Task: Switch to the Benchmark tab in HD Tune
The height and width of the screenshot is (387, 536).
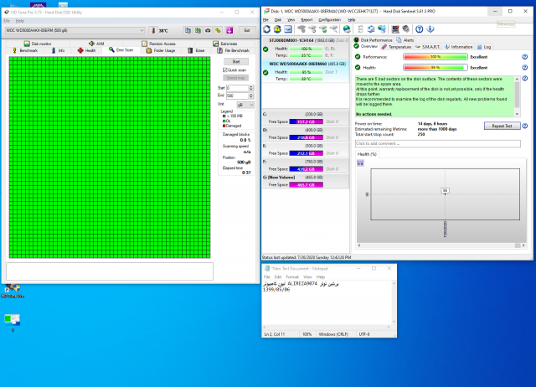Action: 24,50
